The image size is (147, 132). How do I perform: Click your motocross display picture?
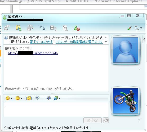point(126,101)
